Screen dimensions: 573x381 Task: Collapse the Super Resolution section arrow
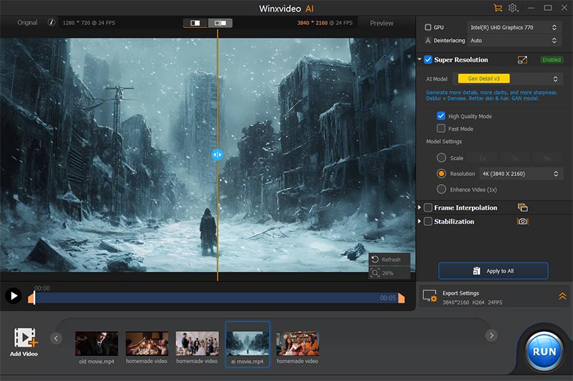coord(419,59)
